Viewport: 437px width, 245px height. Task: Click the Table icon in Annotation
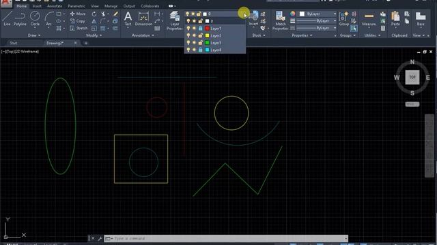coord(157,29)
